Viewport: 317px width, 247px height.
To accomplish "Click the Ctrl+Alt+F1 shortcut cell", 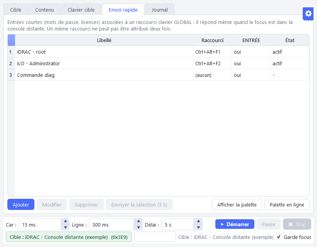I will [x=213, y=52].
